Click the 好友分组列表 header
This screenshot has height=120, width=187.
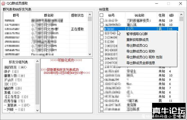(x=18, y=62)
